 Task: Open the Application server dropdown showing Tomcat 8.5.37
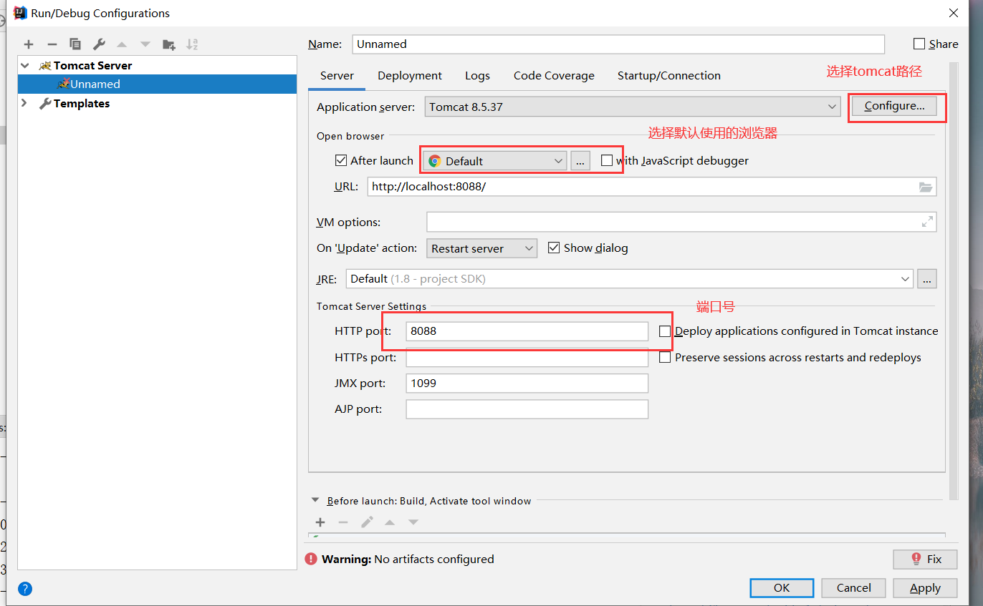pos(633,107)
